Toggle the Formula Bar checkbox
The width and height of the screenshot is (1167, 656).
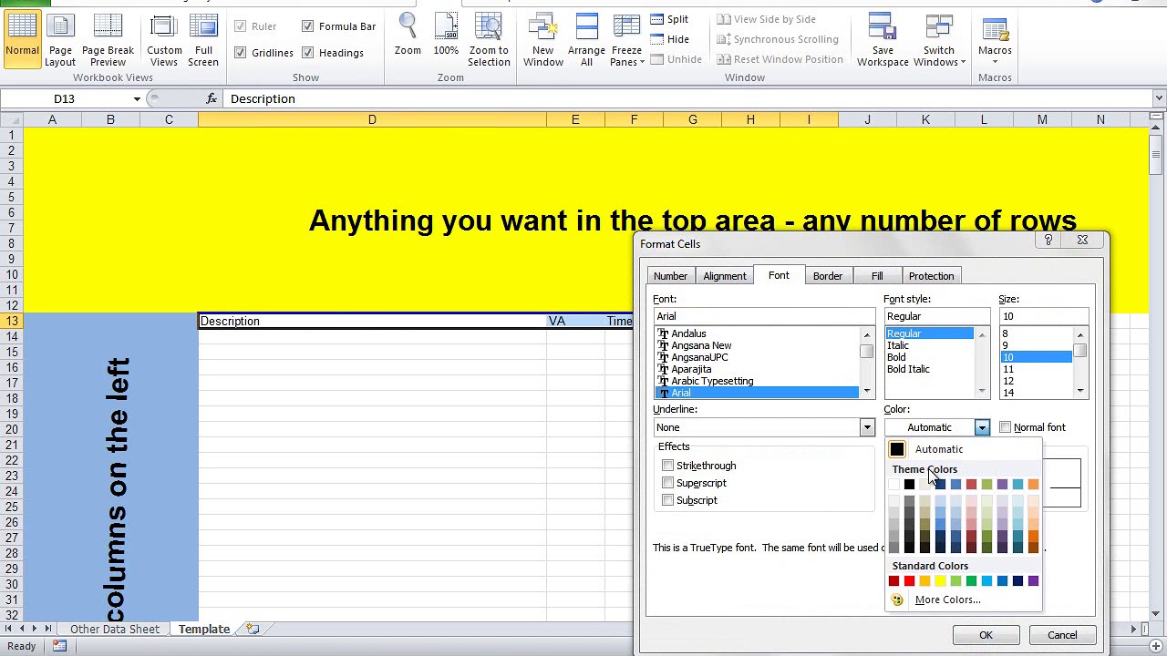(x=307, y=26)
